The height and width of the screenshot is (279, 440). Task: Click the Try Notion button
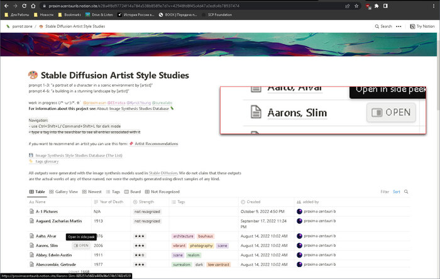420,26
